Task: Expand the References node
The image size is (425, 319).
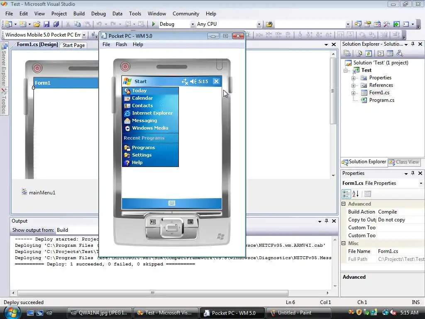Action: coord(354,86)
